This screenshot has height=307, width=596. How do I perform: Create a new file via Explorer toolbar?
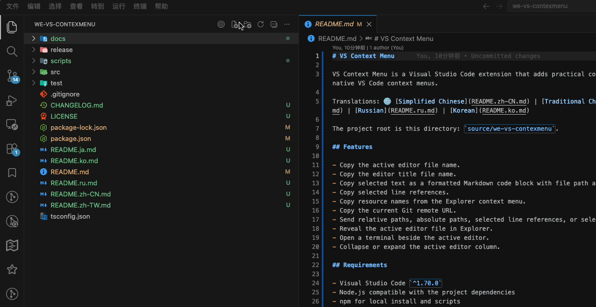click(235, 24)
